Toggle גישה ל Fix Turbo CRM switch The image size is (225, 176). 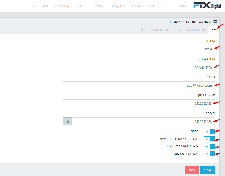(x=209, y=146)
